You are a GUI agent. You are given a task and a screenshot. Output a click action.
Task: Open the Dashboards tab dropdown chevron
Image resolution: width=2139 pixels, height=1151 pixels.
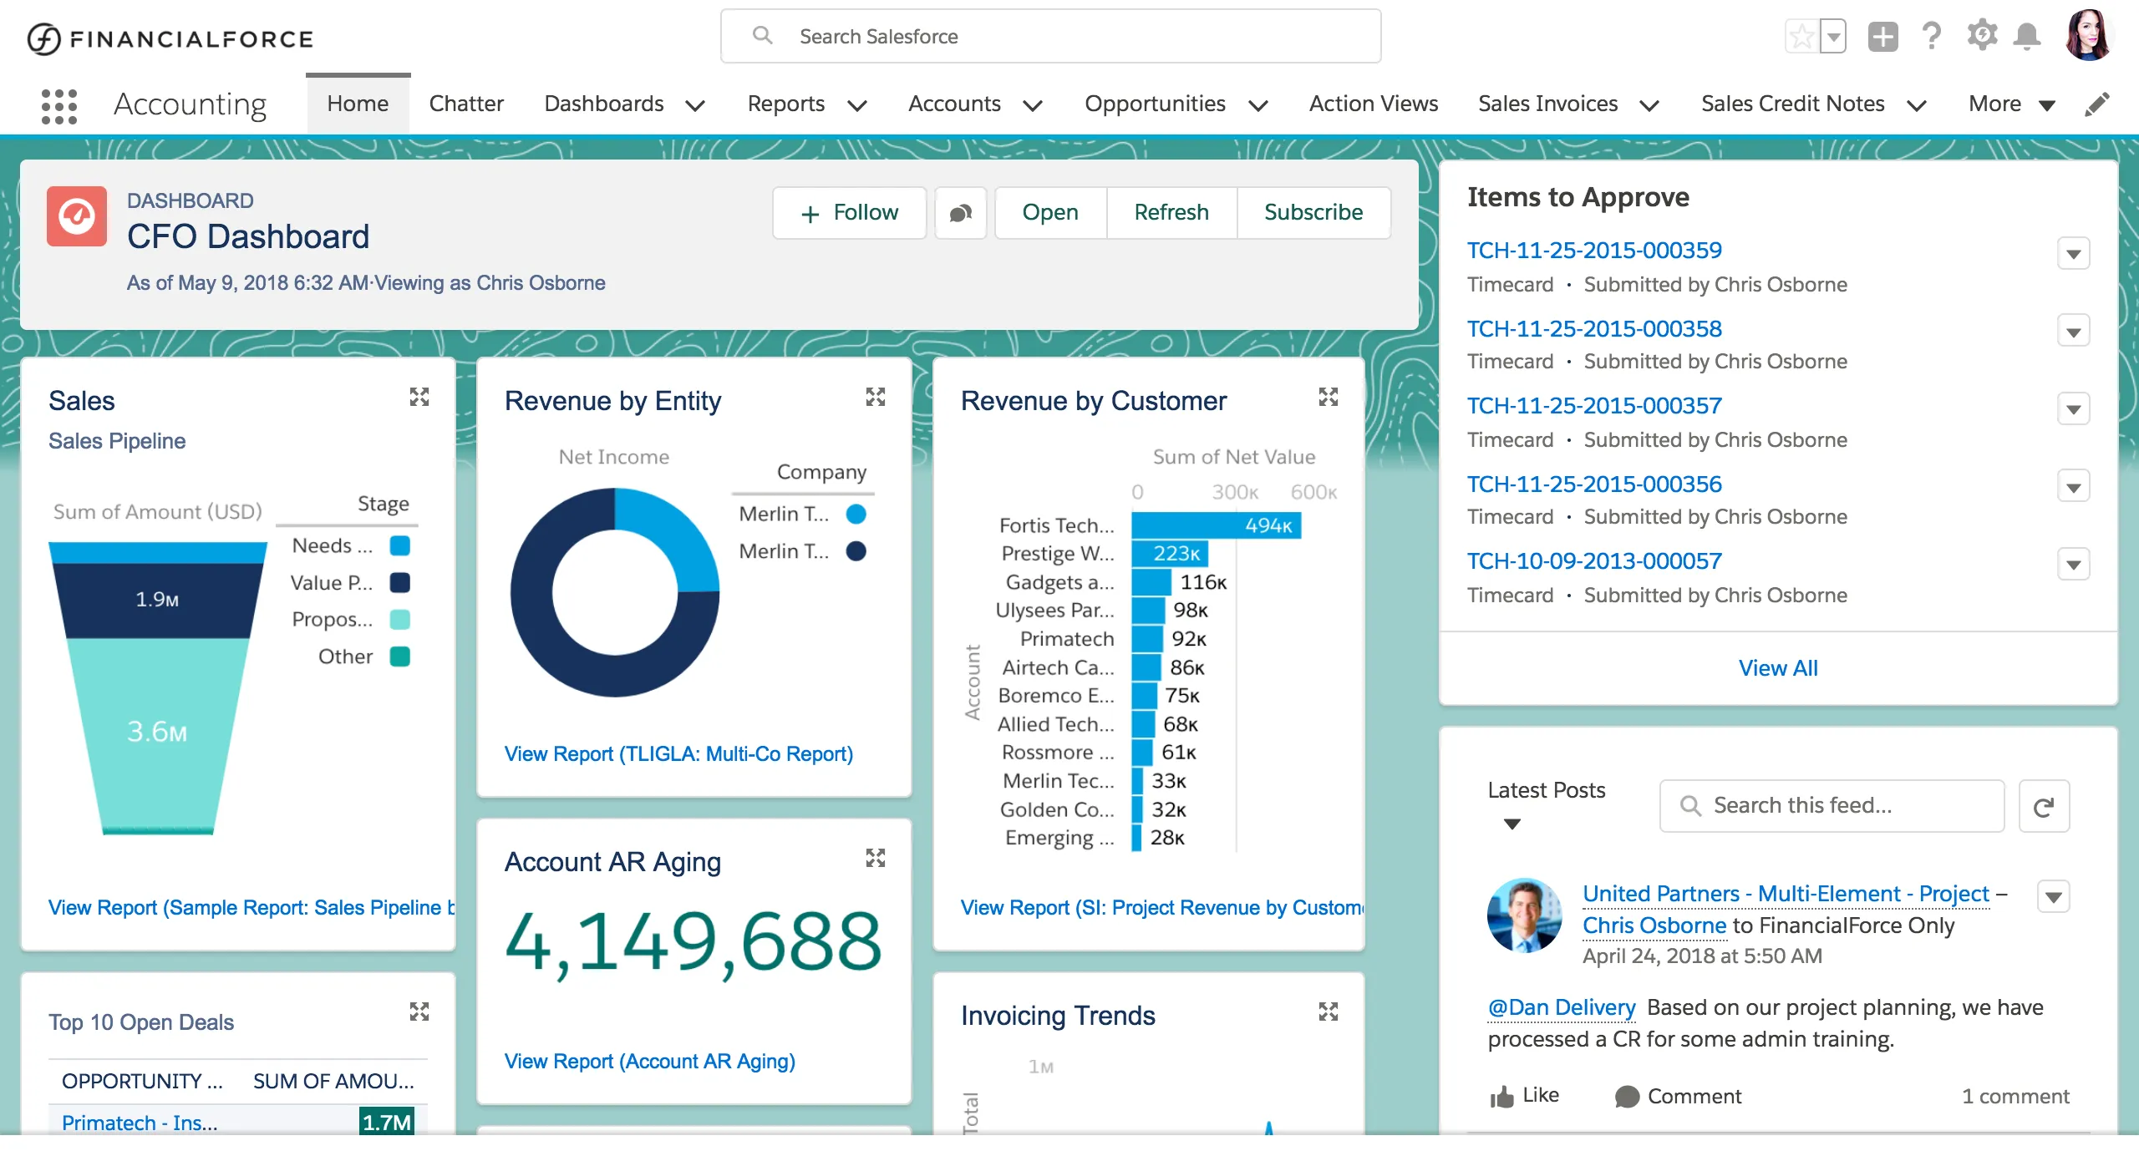click(x=695, y=105)
